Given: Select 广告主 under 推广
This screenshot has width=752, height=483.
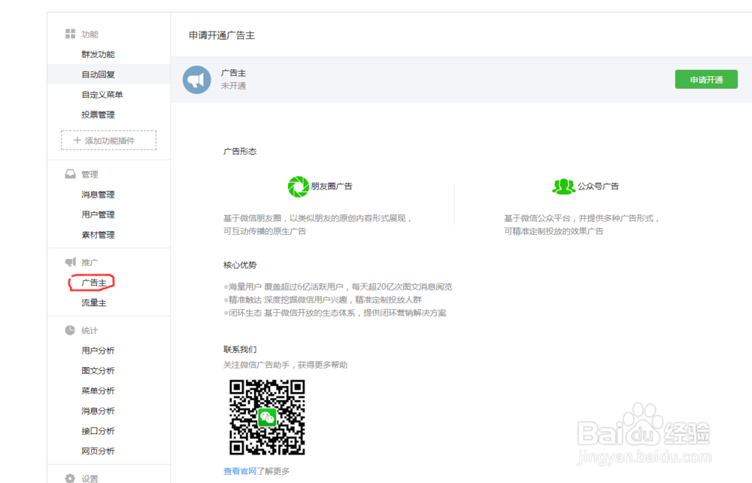Looking at the screenshot, I should 93,283.
